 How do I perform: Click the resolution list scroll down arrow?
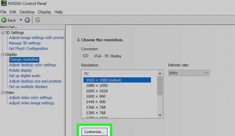[160, 115]
